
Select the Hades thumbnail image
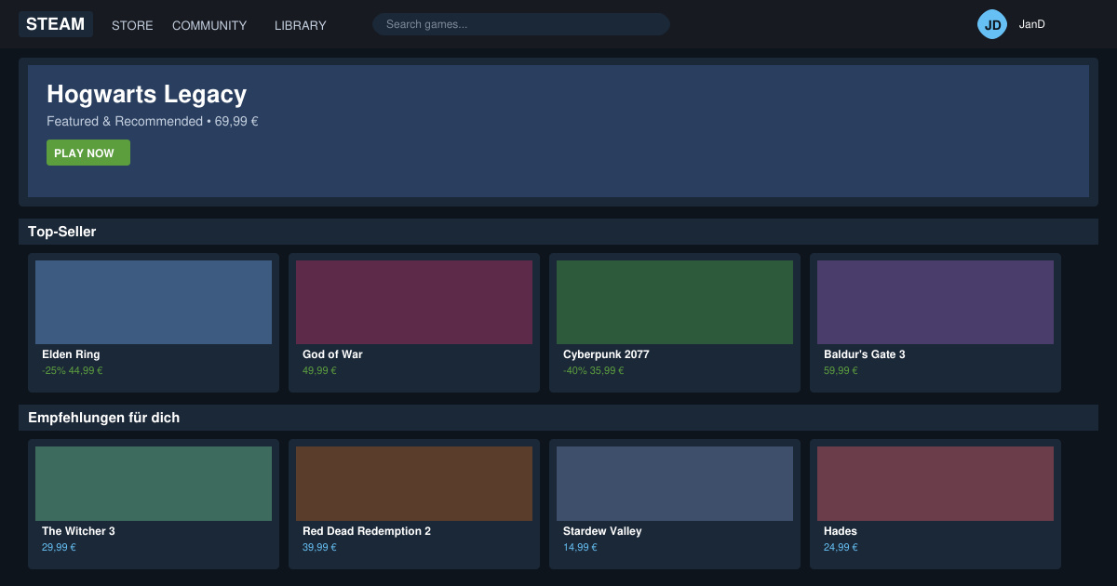(x=935, y=484)
